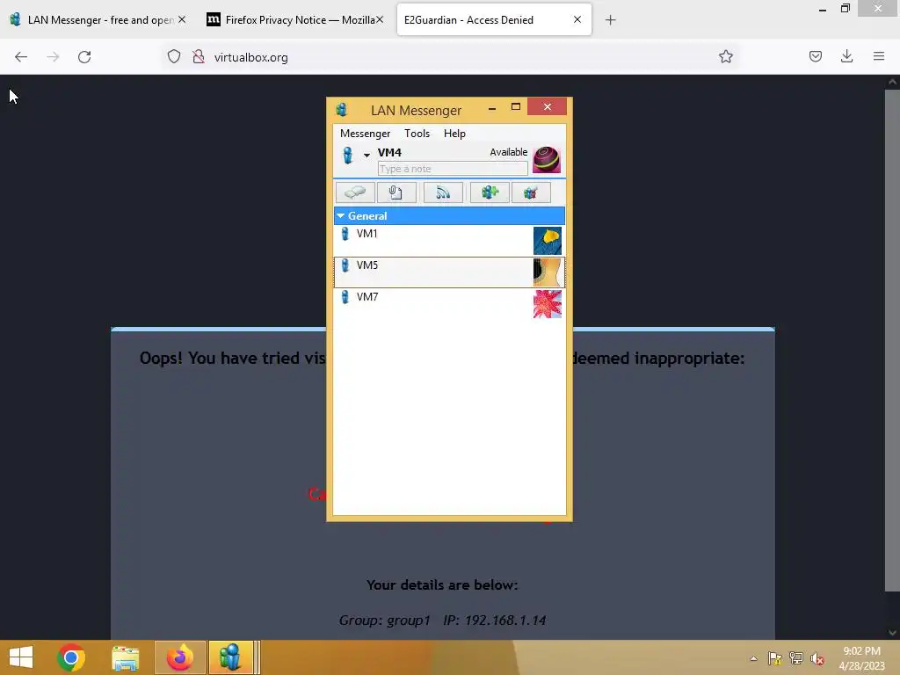Open the Help menu in LAN Messenger
Image resolution: width=900 pixels, height=675 pixels.
coord(454,134)
